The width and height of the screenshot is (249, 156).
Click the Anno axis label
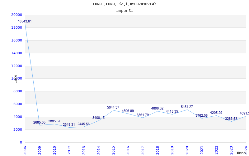click(x=242, y=153)
